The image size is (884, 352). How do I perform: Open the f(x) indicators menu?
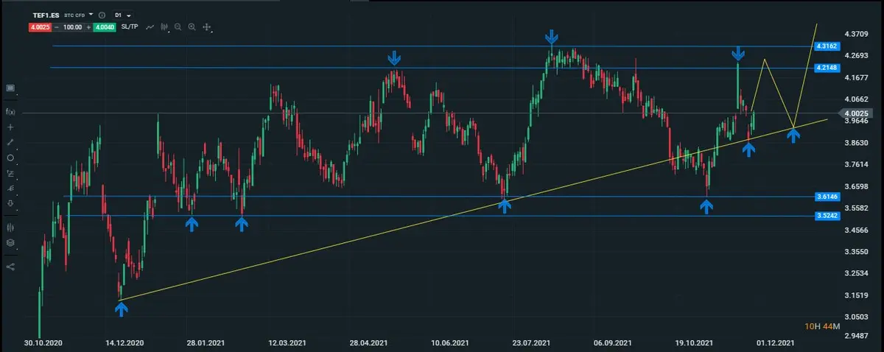point(10,112)
